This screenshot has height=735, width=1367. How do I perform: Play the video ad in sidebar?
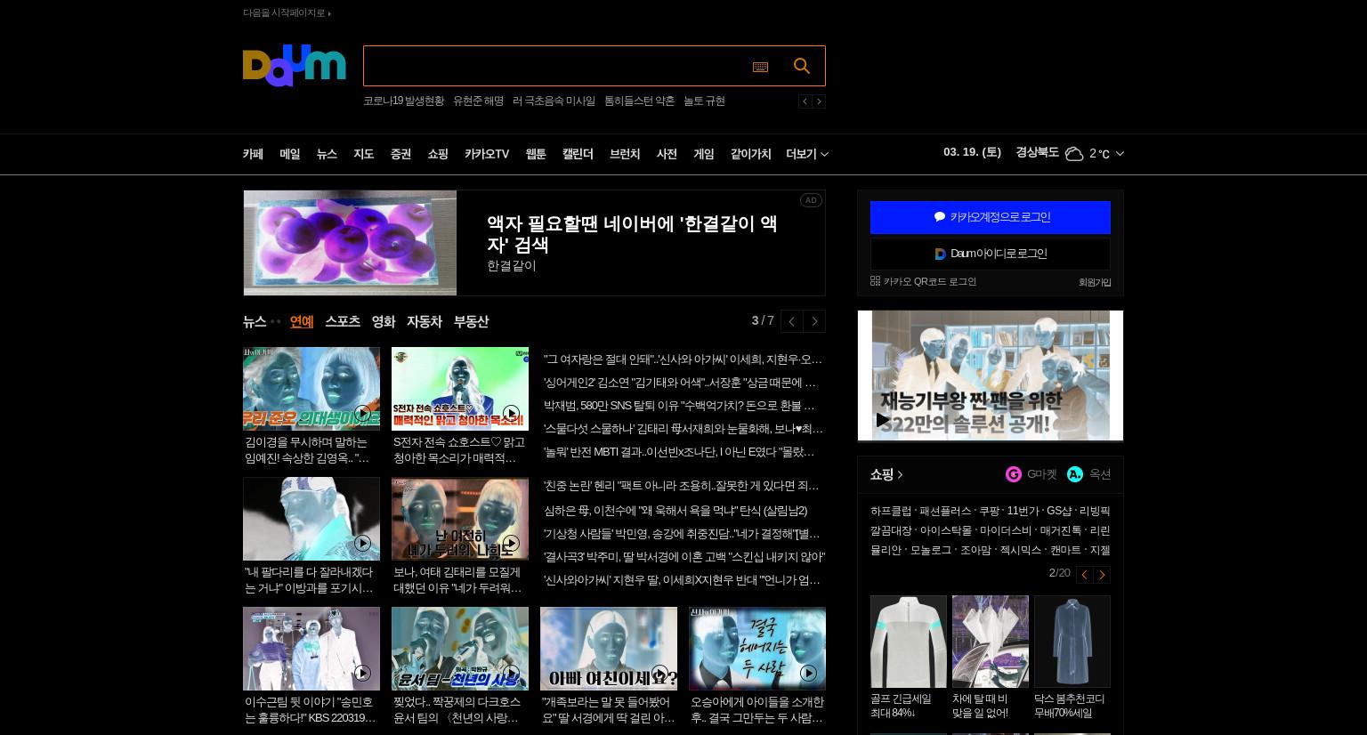click(883, 420)
